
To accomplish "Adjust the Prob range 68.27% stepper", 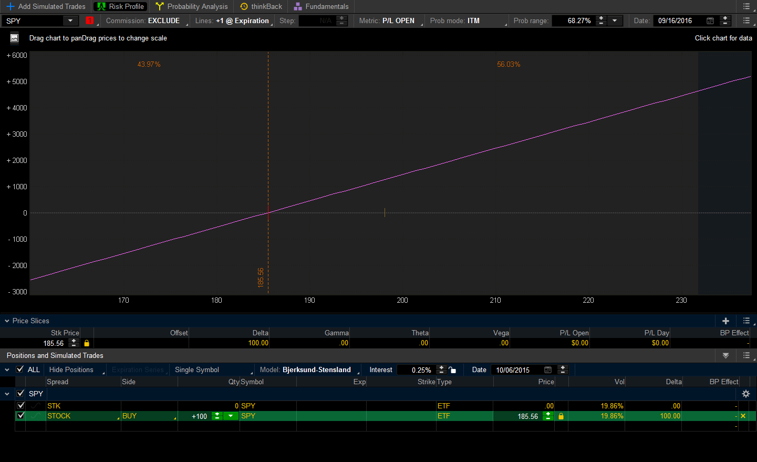I will pyautogui.click(x=602, y=20).
